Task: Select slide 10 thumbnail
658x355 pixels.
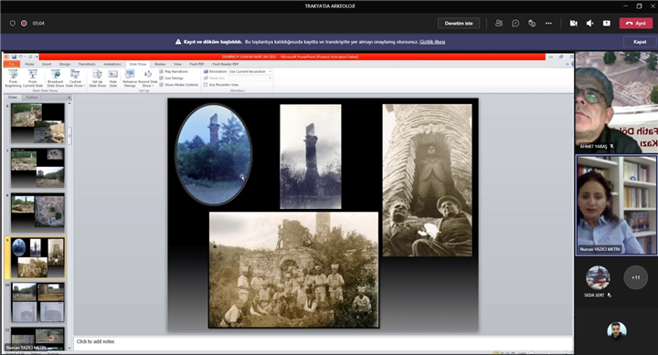Action: pyautogui.click(x=37, y=302)
